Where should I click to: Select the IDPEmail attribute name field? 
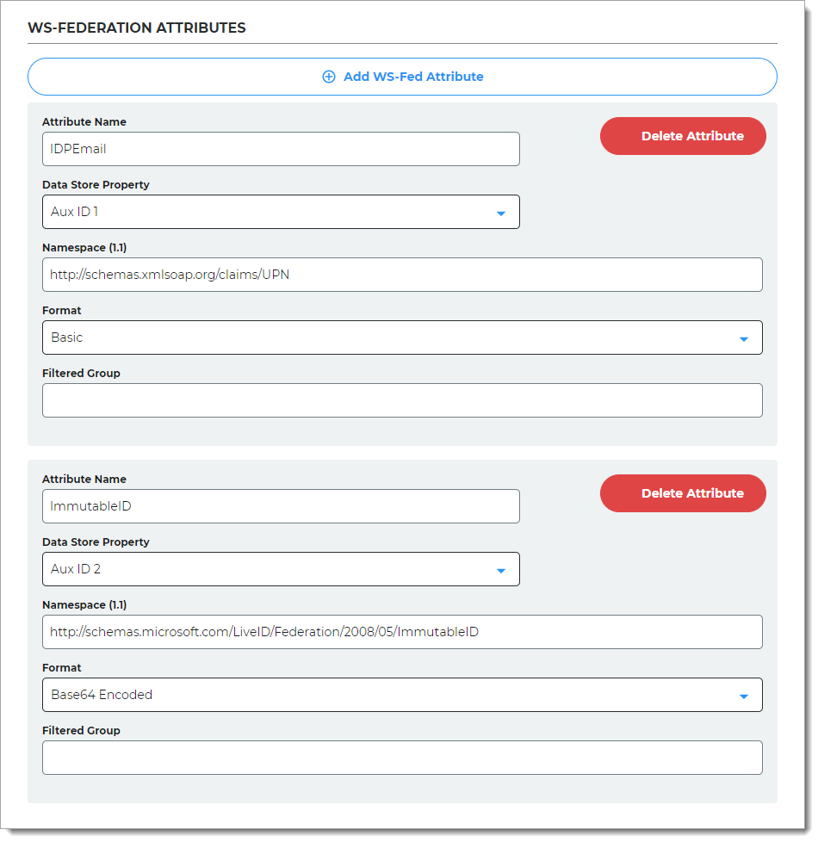pos(281,149)
